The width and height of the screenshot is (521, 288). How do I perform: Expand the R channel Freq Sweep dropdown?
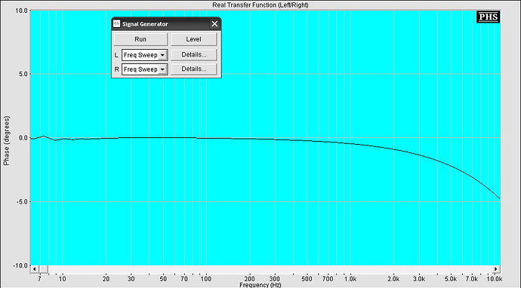click(x=162, y=69)
